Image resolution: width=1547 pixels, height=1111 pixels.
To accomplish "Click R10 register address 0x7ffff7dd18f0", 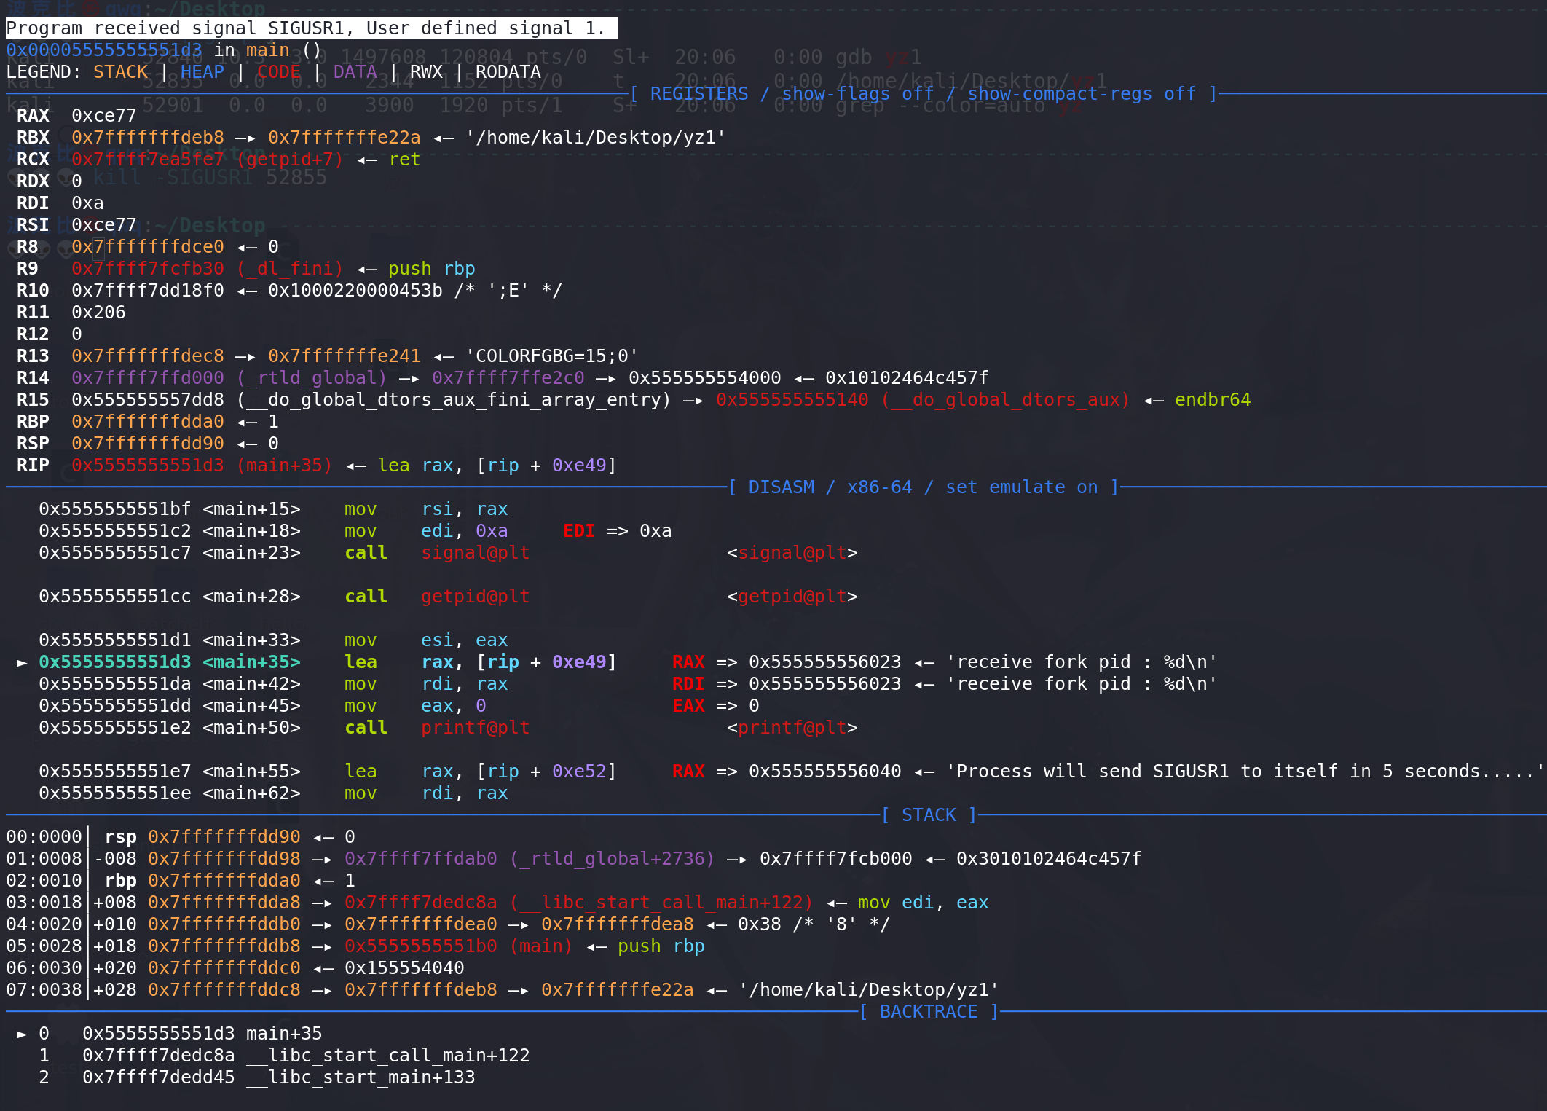I will coord(148,291).
